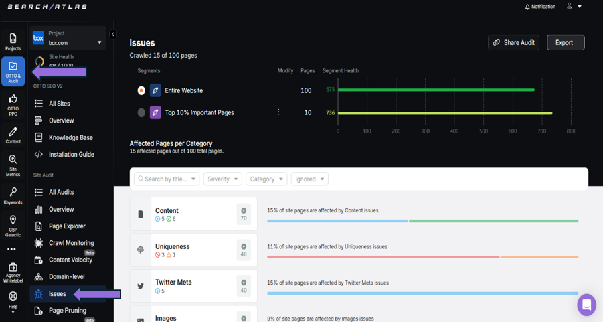This screenshot has height=322, width=603.
Task: Open search by title dropdown arrow
Action: pyautogui.click(x=193, y=179)
